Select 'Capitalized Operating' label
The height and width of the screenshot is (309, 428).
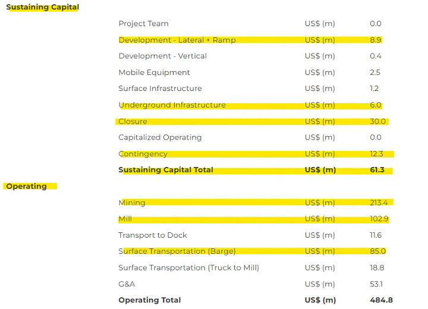[160, 137]
